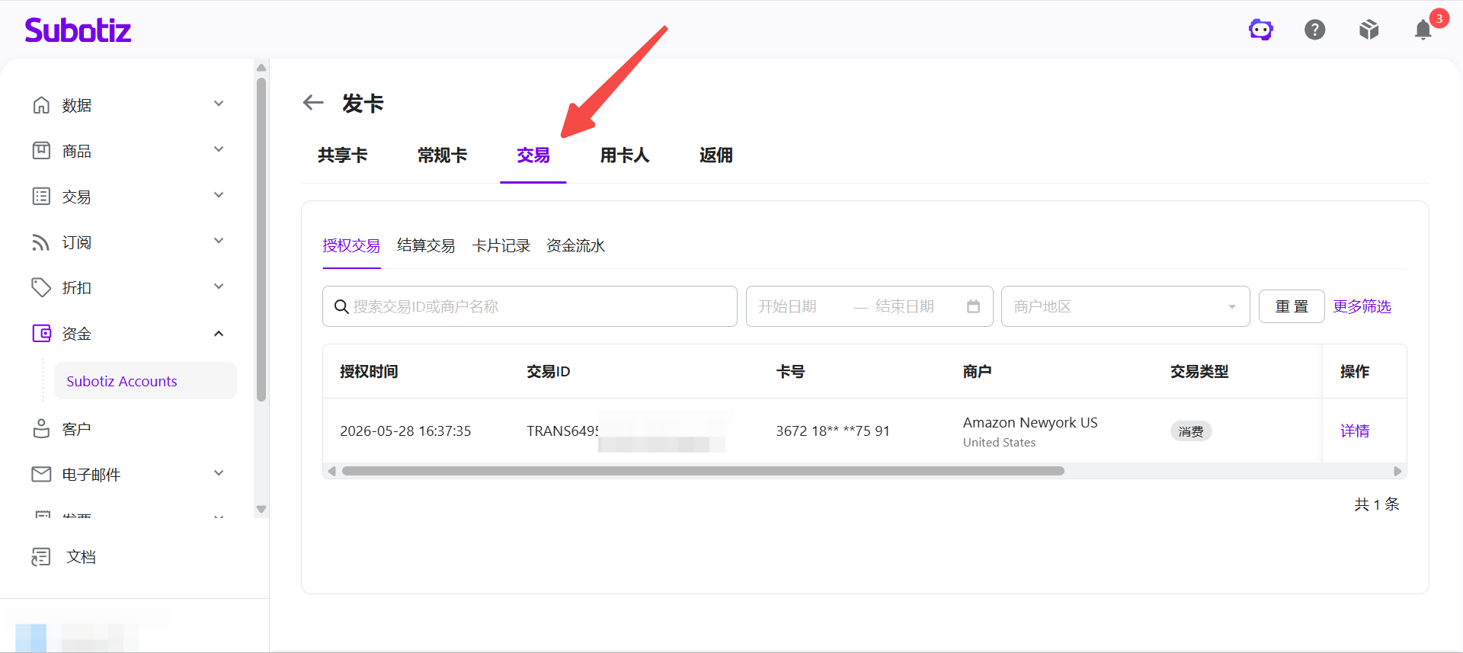The width and height of the screenshot is (1463, 653).
Task: Open 详情 for the Amazon Newyork transaction
Action: pyautogui.click(x=1355, y=431)
